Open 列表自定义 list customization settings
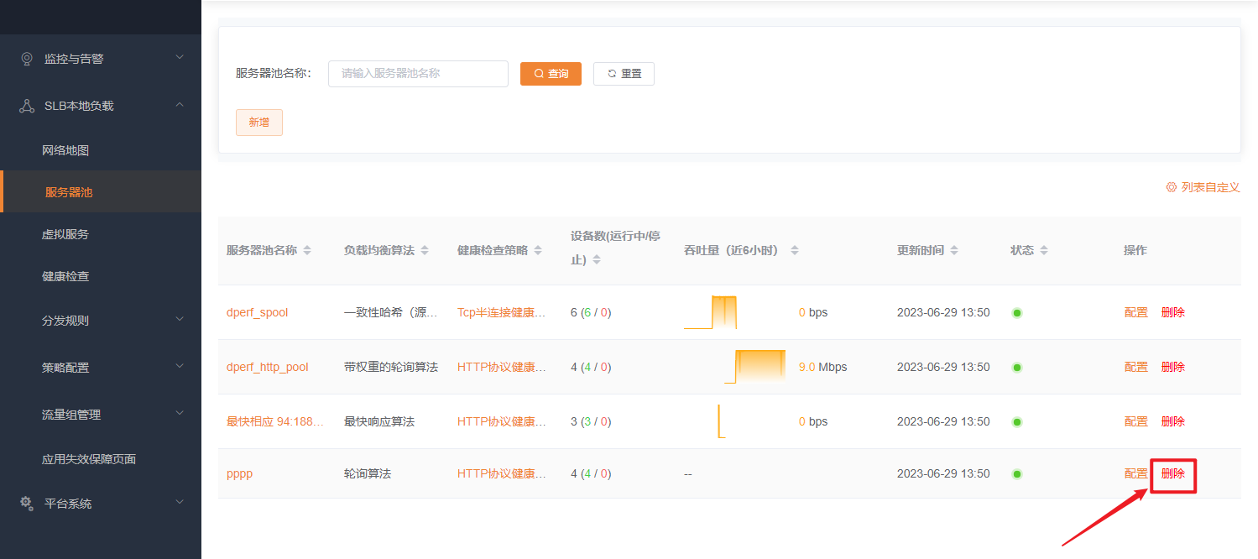This screenshot has height=559, width=1258. pos(1203,187)
